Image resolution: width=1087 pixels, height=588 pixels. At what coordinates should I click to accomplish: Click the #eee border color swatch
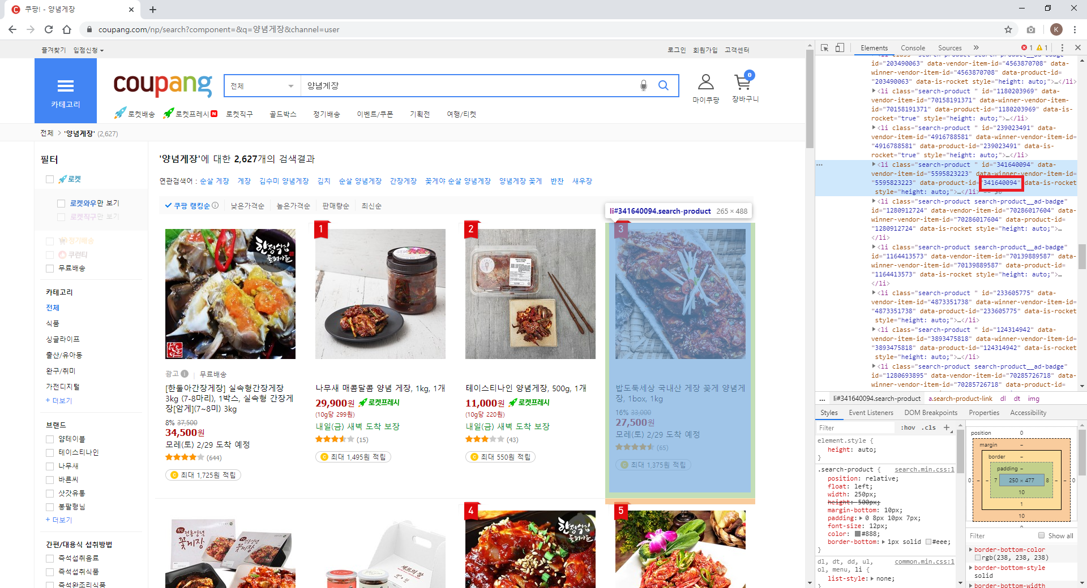pyautogui.click(x=928, y=542)
